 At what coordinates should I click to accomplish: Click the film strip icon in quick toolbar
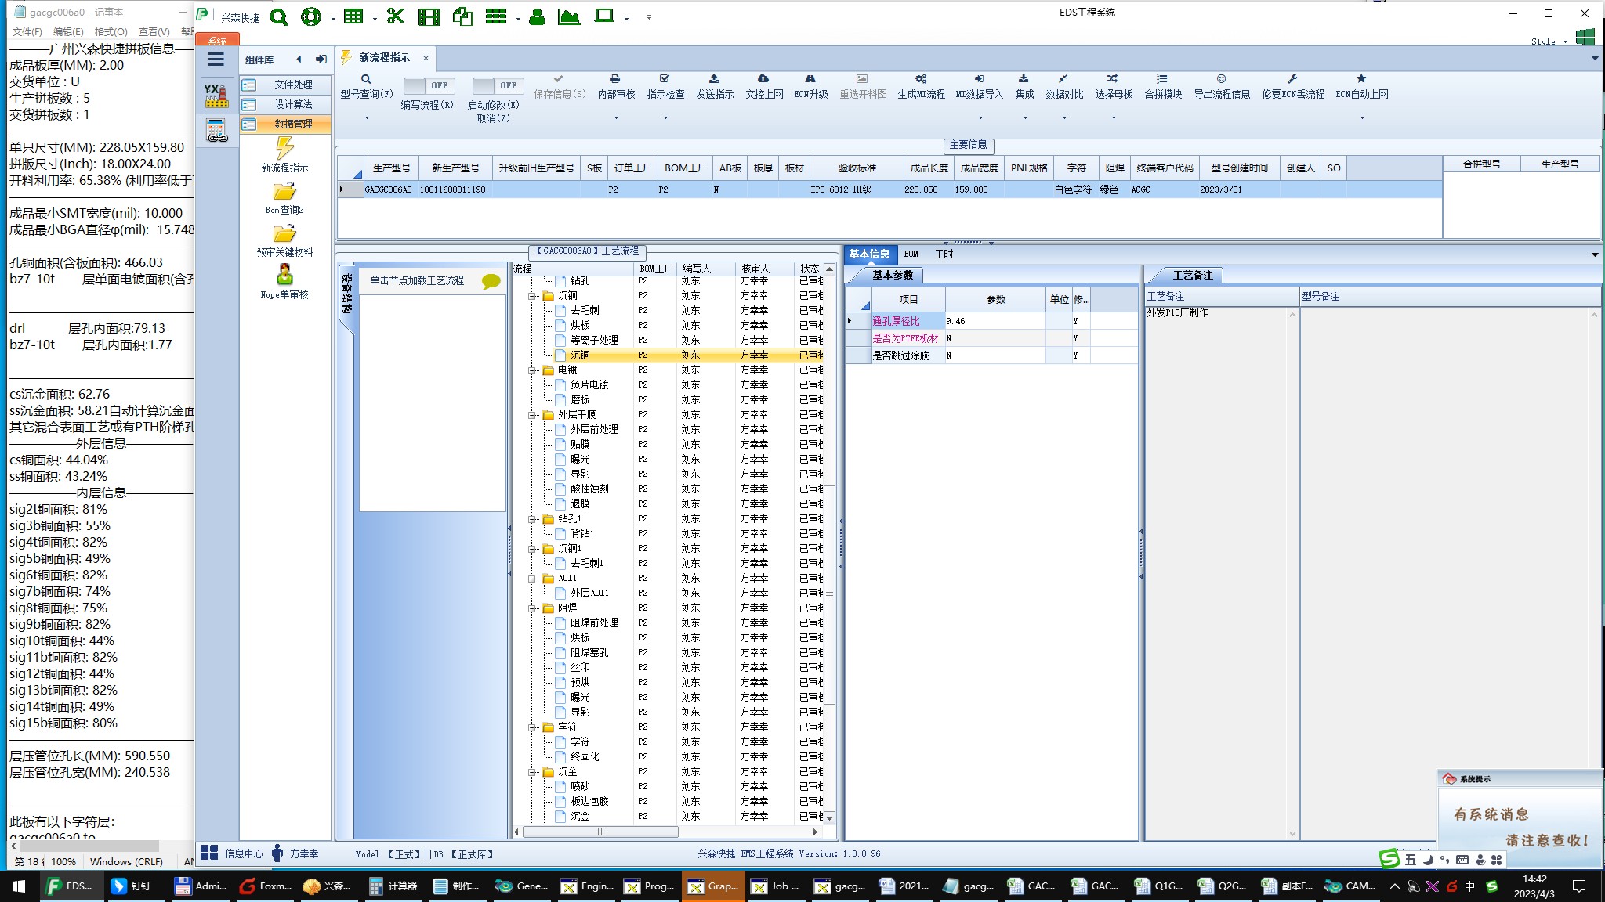coord(429,16)
